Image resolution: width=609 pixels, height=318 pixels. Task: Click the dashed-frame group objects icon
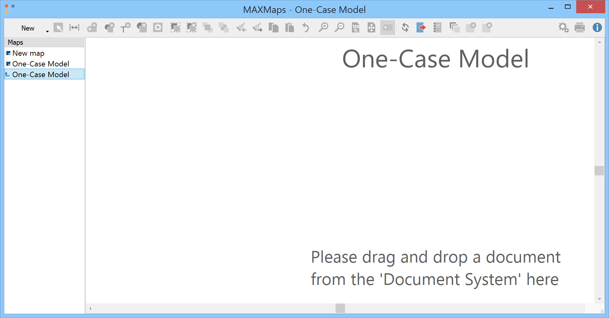click(x=175, y=28)
